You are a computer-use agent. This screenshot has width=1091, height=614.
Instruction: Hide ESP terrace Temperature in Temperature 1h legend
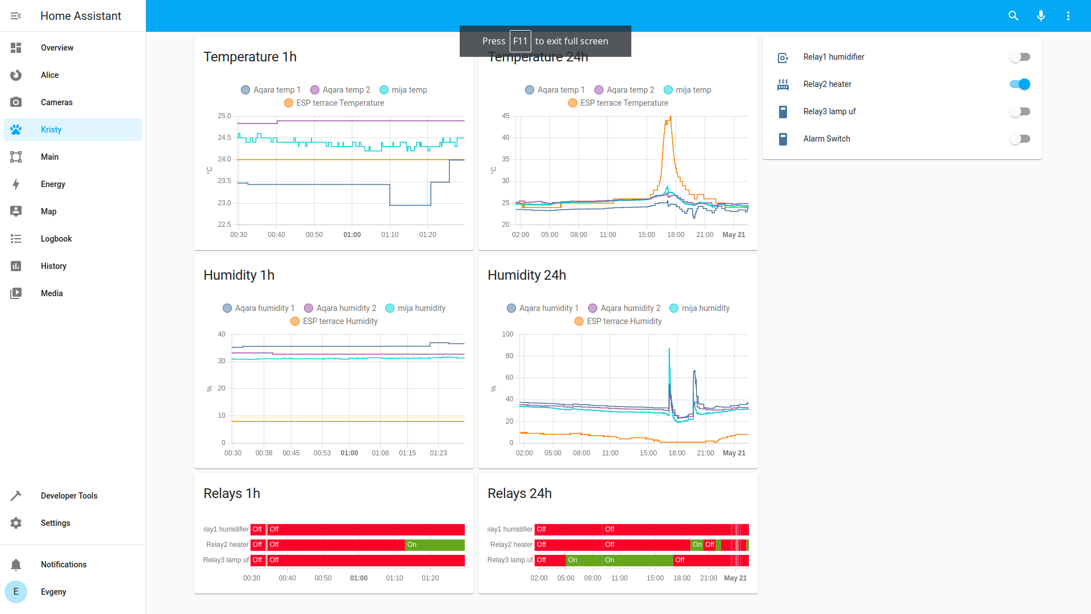(334, 103)
